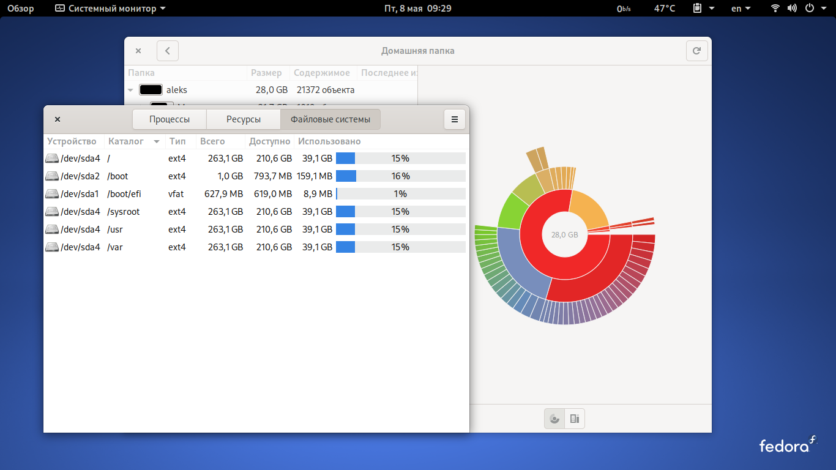Click the orange segment of ring chart
The image size is (836, 470).
pos(589,210)
